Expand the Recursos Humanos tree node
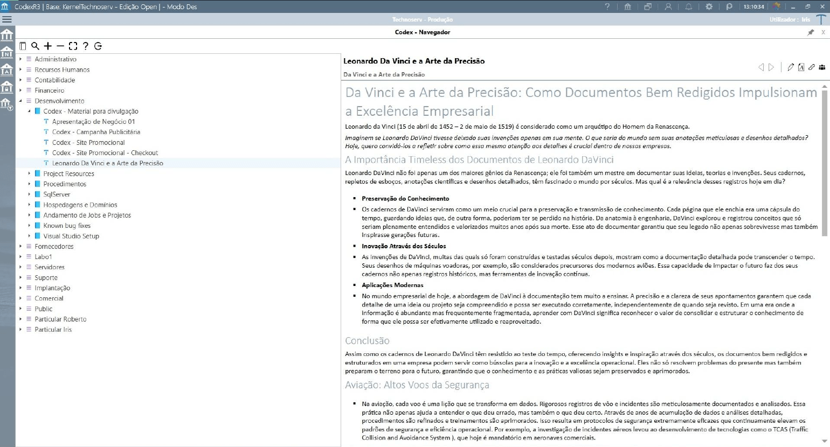The width and height of the screenshot is (830, 447). coord(20,69)
